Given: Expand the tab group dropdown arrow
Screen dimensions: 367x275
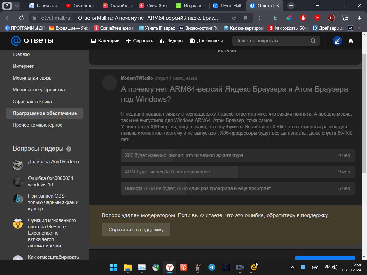Looking at the screenshot, I should pos(16,6).
